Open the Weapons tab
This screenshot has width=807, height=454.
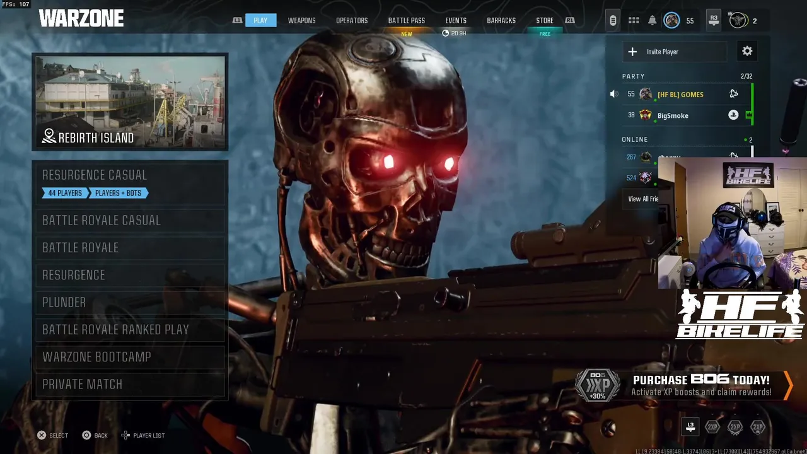(x=301, y=20)
